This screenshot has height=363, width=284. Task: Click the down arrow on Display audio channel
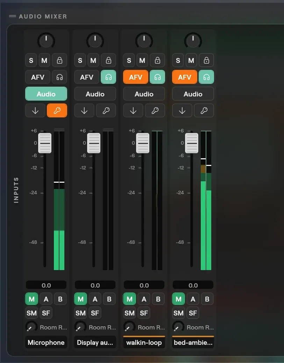(x=84, y=111)
